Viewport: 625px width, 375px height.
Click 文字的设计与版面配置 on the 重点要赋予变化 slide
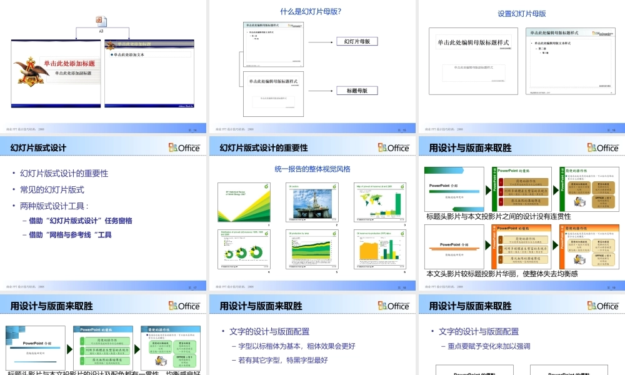tap(479, 331)
